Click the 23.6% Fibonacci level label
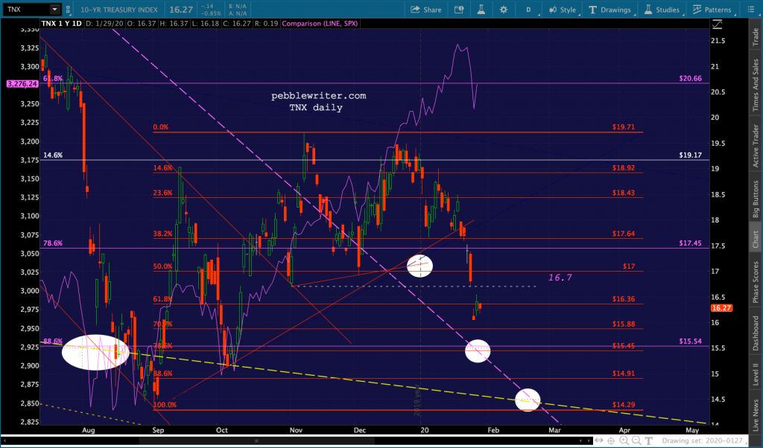763x448 pixels. 162,193
